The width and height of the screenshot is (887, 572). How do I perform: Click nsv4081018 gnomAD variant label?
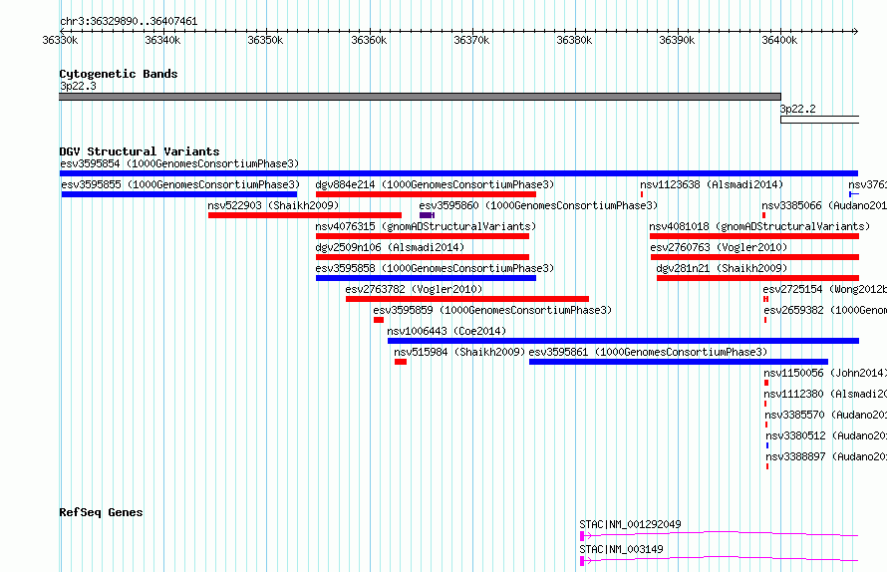click(759, 227)
